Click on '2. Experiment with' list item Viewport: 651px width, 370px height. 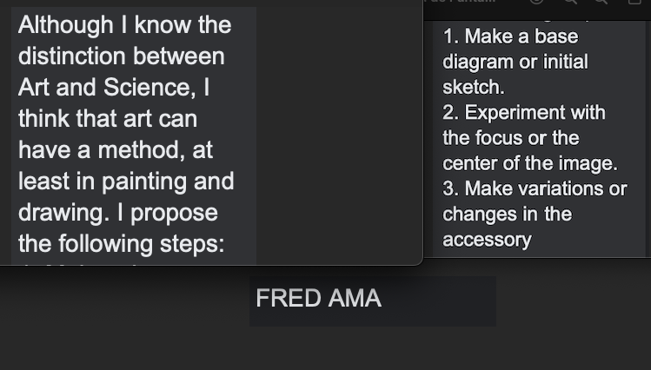pos(524,113)
